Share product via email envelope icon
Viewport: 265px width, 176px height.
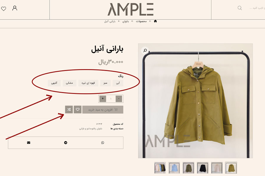(x=29, y=143)
